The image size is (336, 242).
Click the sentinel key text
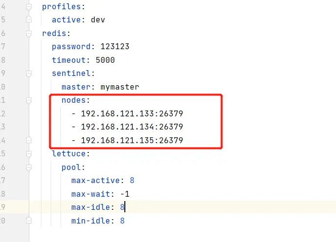point(71,74)
